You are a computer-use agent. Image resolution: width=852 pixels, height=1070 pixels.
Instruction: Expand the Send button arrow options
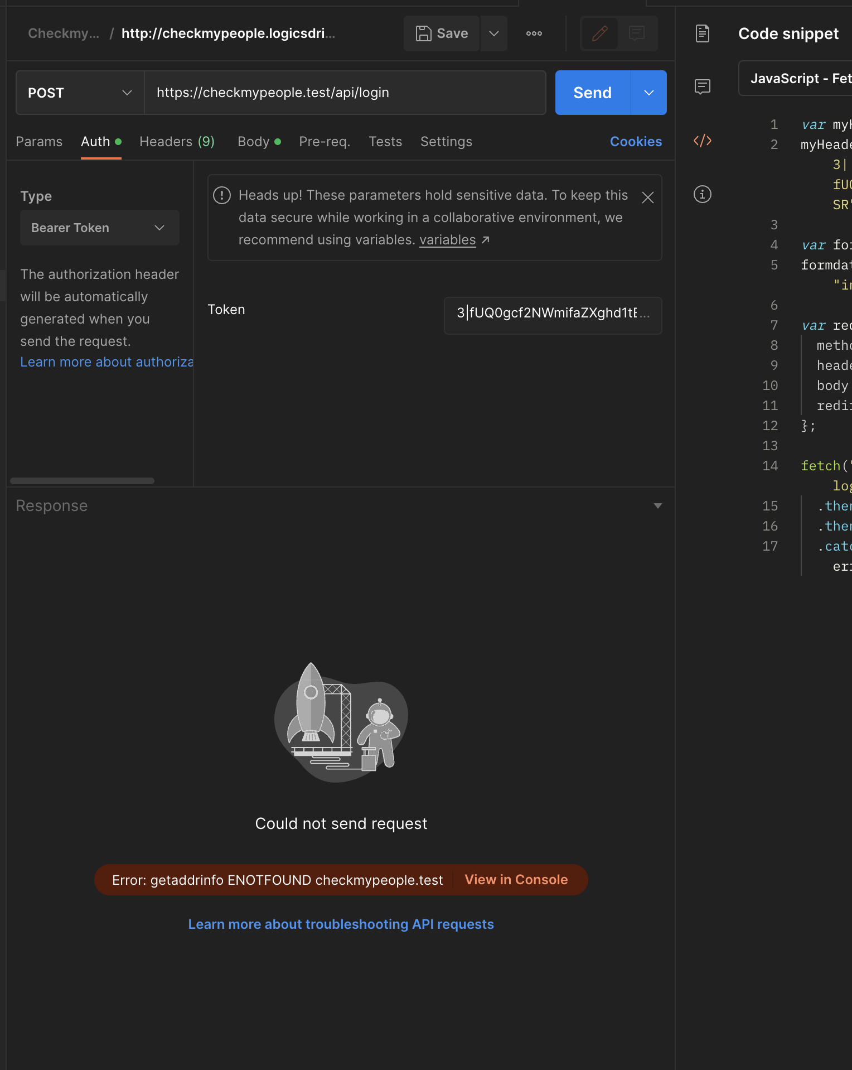coord(648,93)
